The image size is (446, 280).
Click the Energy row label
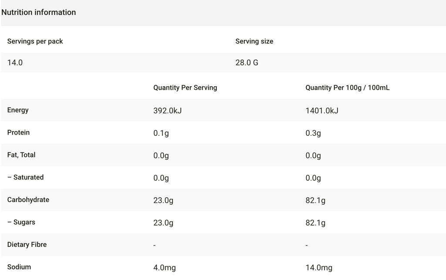[18, 110]
